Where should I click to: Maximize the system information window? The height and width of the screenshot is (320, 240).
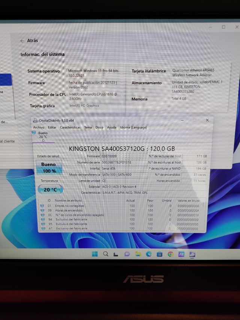coord(223,27)
